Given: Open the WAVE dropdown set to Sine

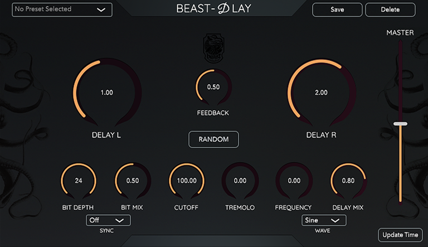Looking at the screenshot, I should coord(324,220).
